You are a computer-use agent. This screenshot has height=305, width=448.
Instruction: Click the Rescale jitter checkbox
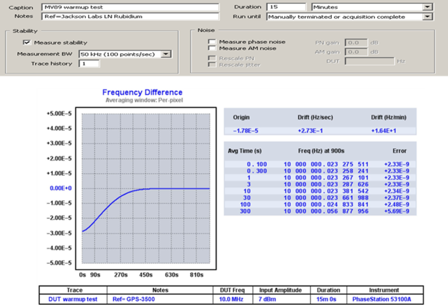coord(212,65)
